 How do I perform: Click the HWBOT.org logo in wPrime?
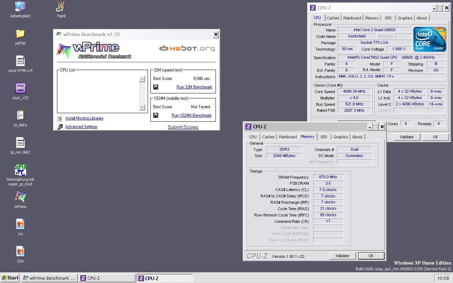[x=187, y=48]
